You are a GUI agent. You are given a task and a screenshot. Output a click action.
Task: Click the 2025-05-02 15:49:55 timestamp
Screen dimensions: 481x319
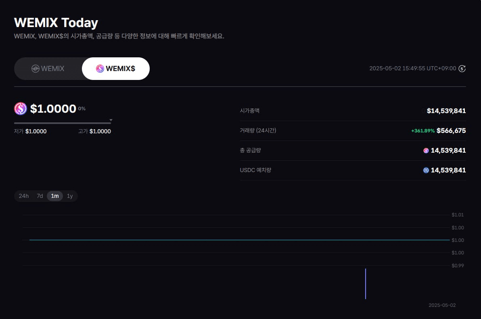[412, 69]
